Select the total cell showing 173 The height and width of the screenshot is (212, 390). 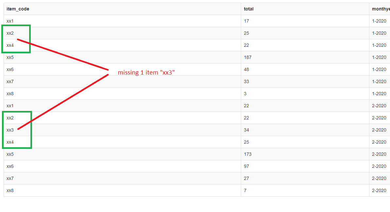247,154
